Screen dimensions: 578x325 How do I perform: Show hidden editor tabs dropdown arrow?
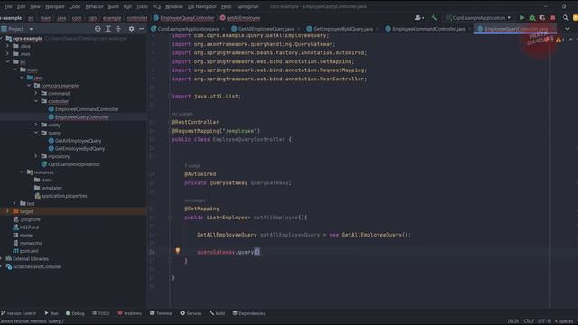[x=568, y=29]
